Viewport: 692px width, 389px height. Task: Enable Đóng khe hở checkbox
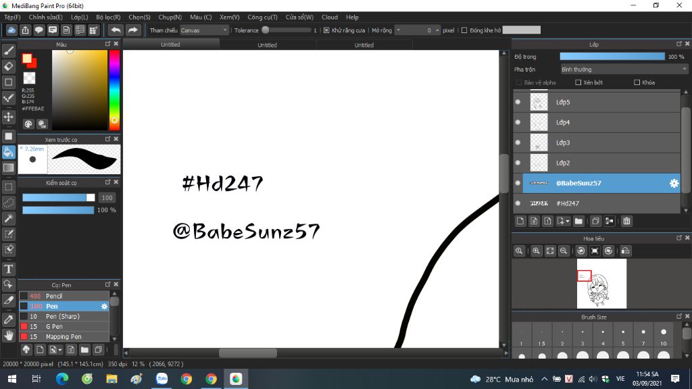[x=464, y=30]
